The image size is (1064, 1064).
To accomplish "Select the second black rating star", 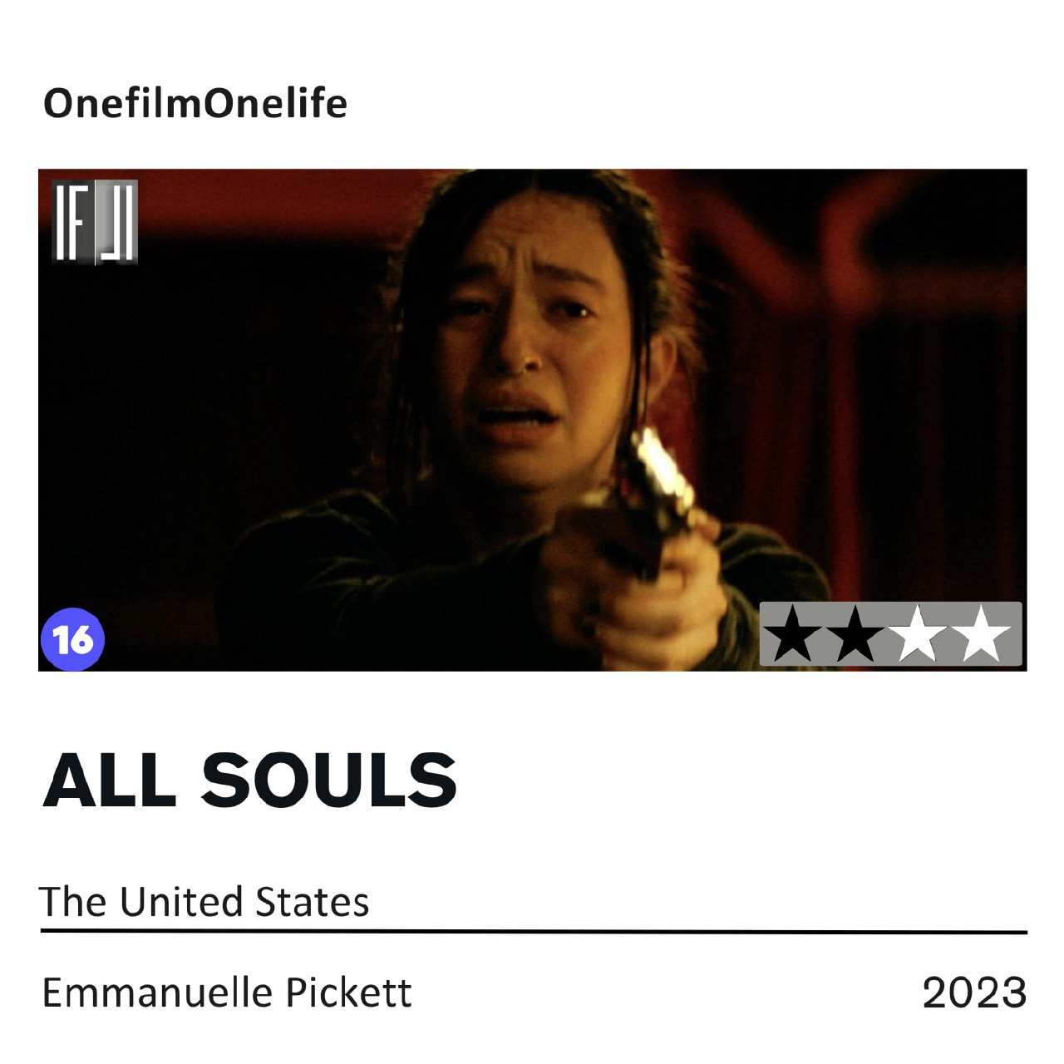I will [855, 634].
